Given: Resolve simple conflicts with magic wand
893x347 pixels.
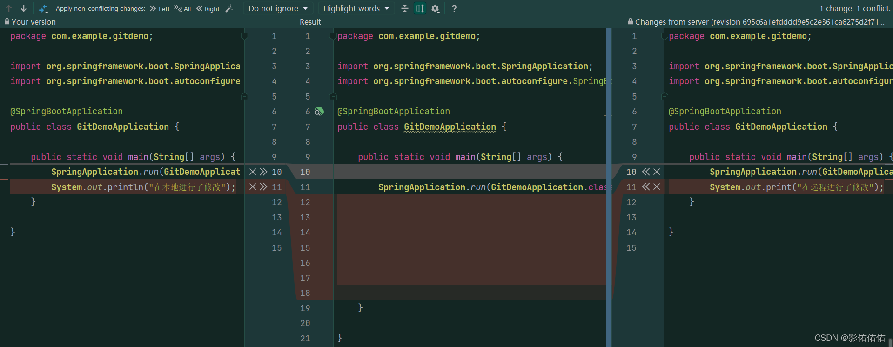Looking at the screenshot, I should tap(229, 8).
